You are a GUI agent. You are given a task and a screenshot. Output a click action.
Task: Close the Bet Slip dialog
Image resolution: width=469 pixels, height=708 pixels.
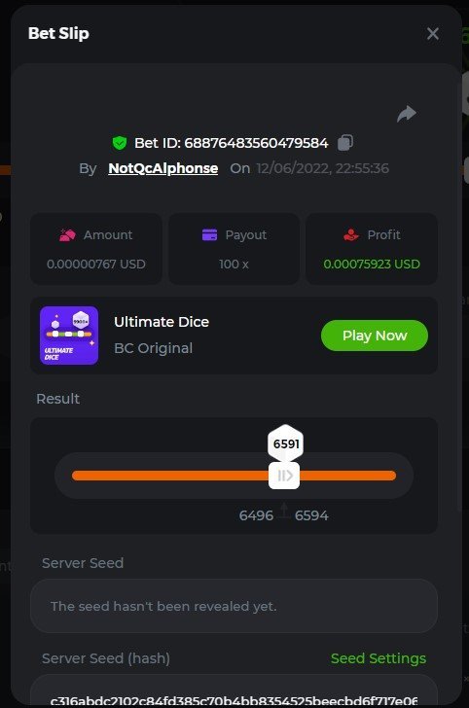432,33
